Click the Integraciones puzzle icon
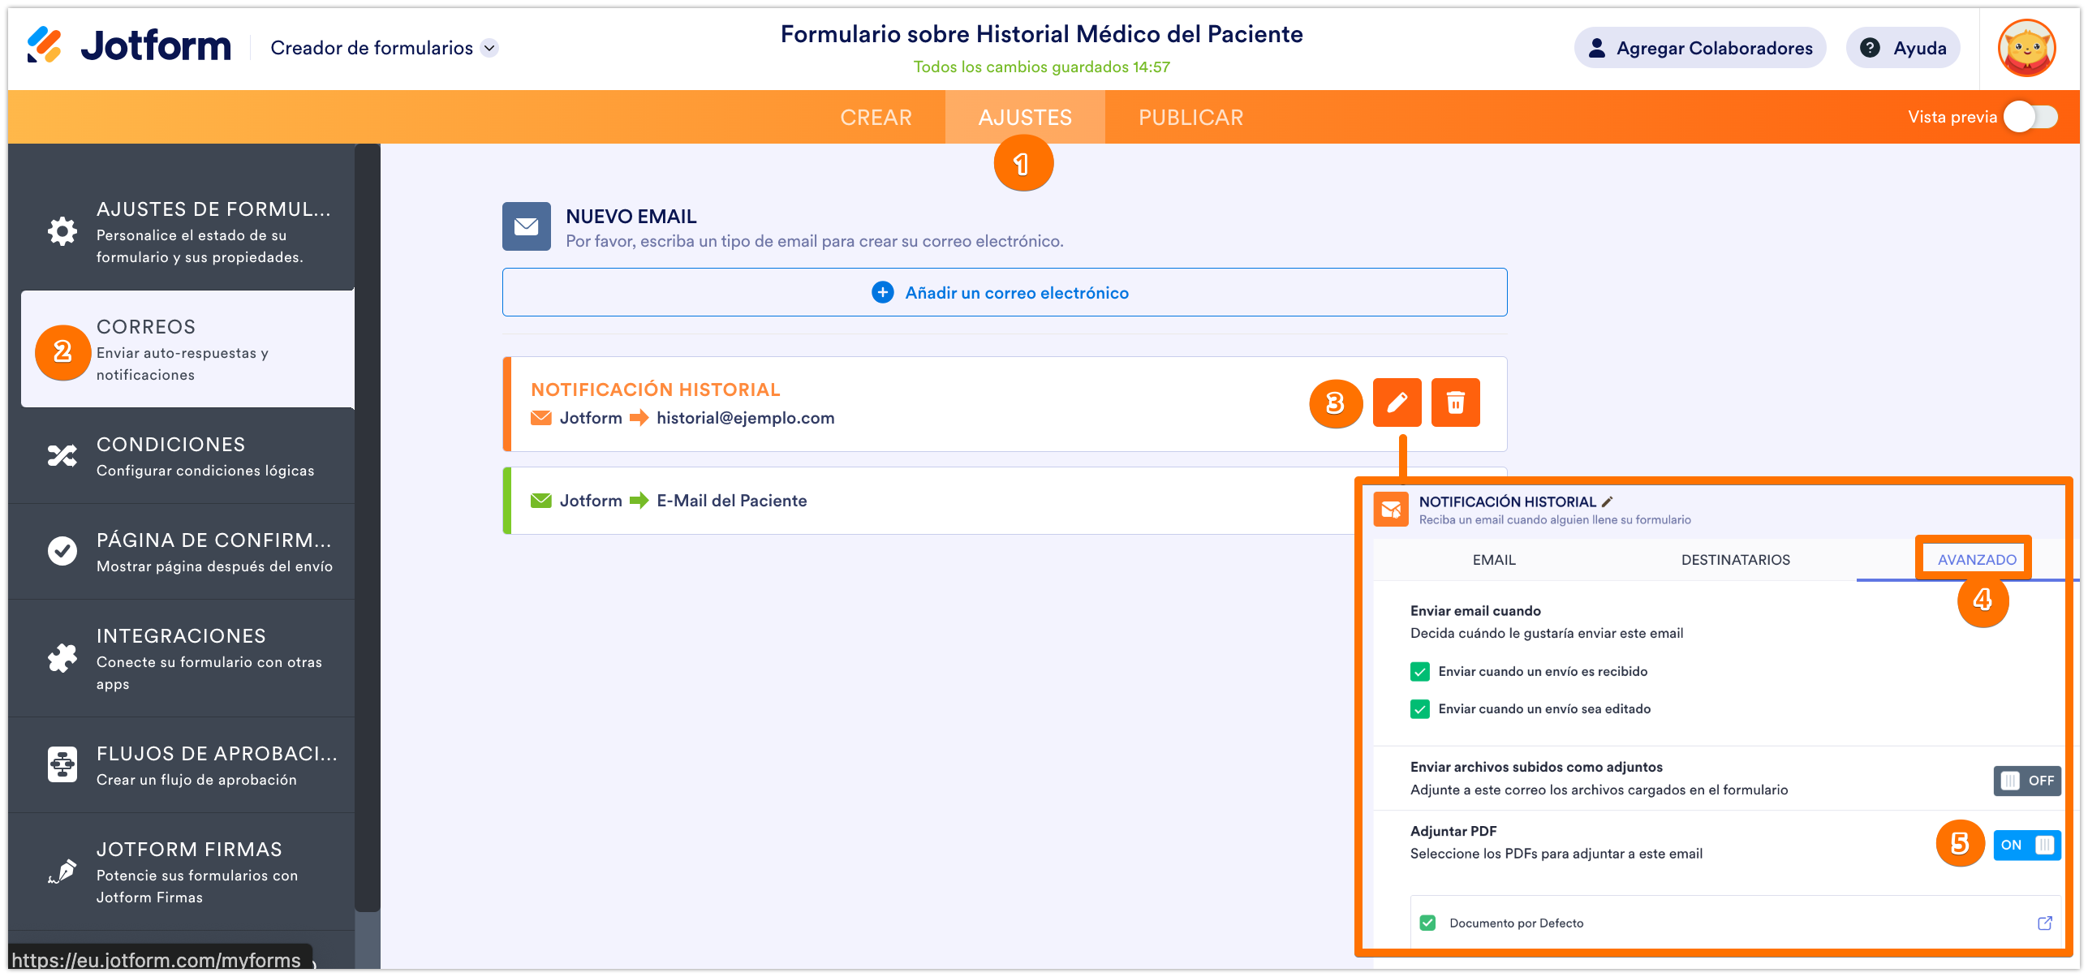 62,658
